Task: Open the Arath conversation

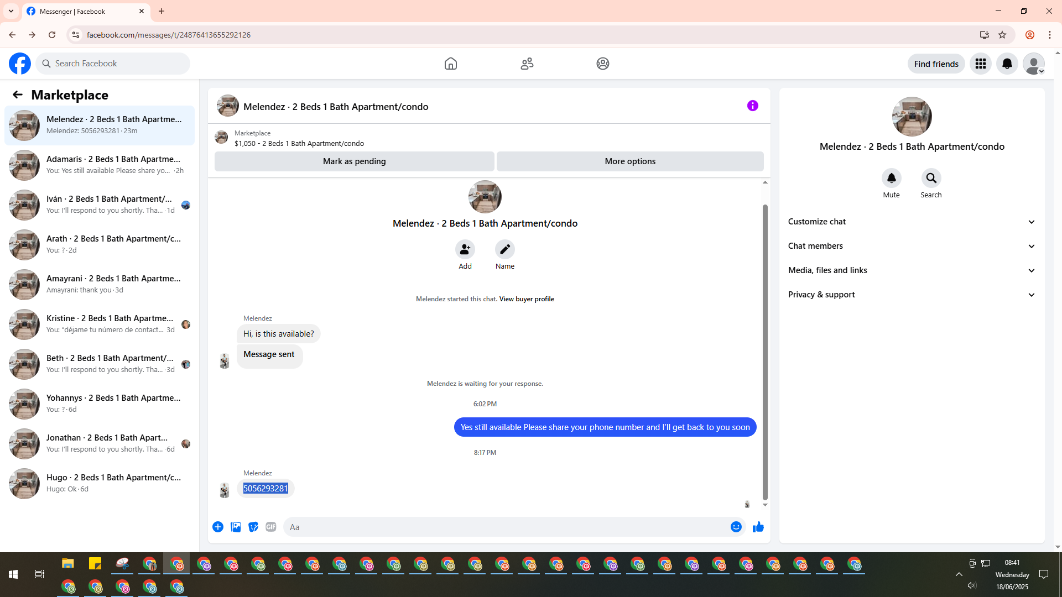Action: pos(100,245)
